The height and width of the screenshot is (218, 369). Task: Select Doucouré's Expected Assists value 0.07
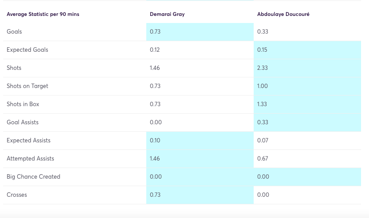coord(262,140)
